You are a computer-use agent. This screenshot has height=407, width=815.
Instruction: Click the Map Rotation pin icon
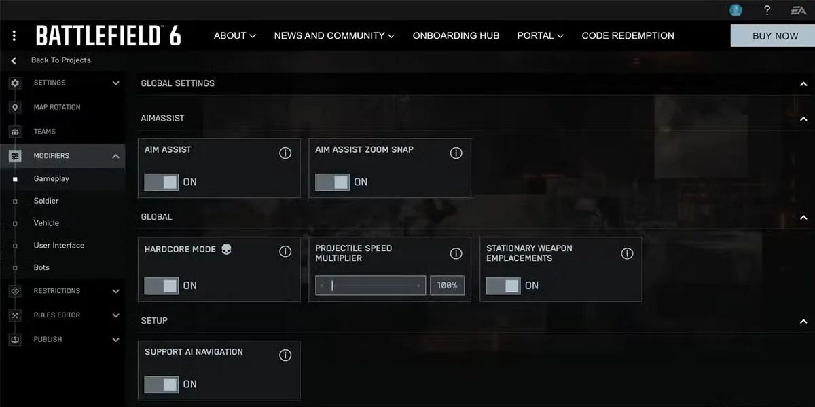tap(15, 107)
